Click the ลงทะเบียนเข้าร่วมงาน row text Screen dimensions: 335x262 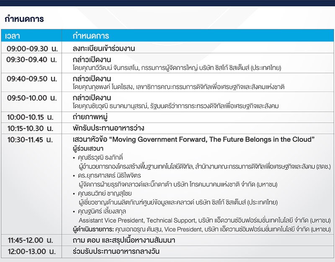(104, 48)
